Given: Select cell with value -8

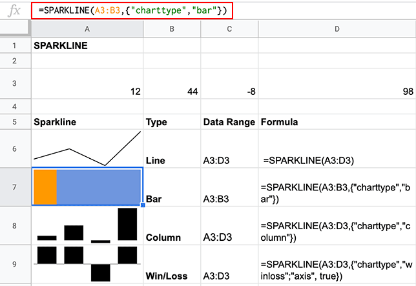Looking at the screenshot, I should (229, 83).
